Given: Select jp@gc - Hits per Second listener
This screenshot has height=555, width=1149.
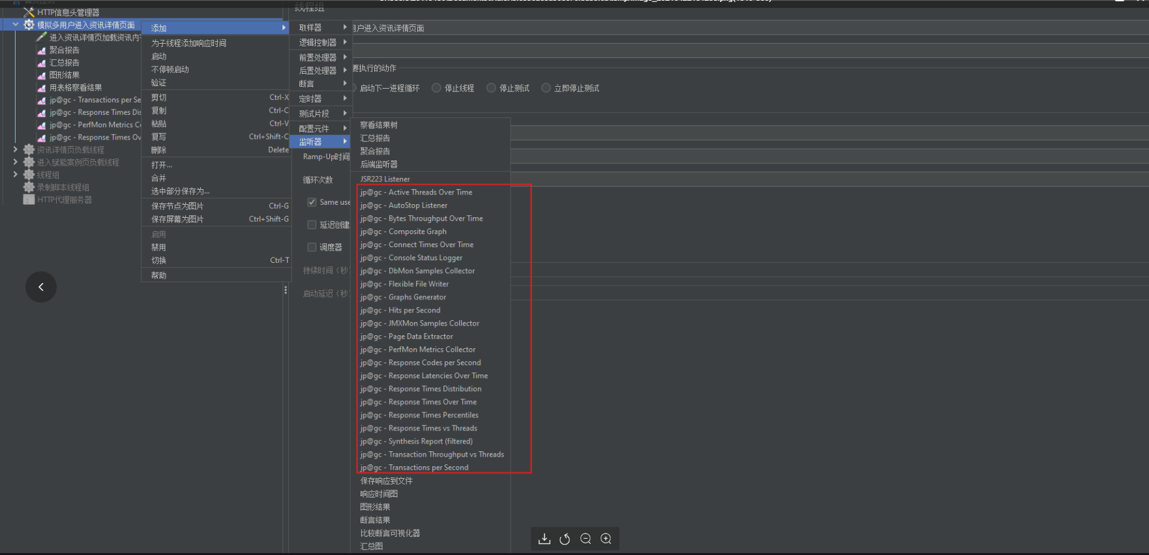Looking at the screenshot, I should 431,310.
